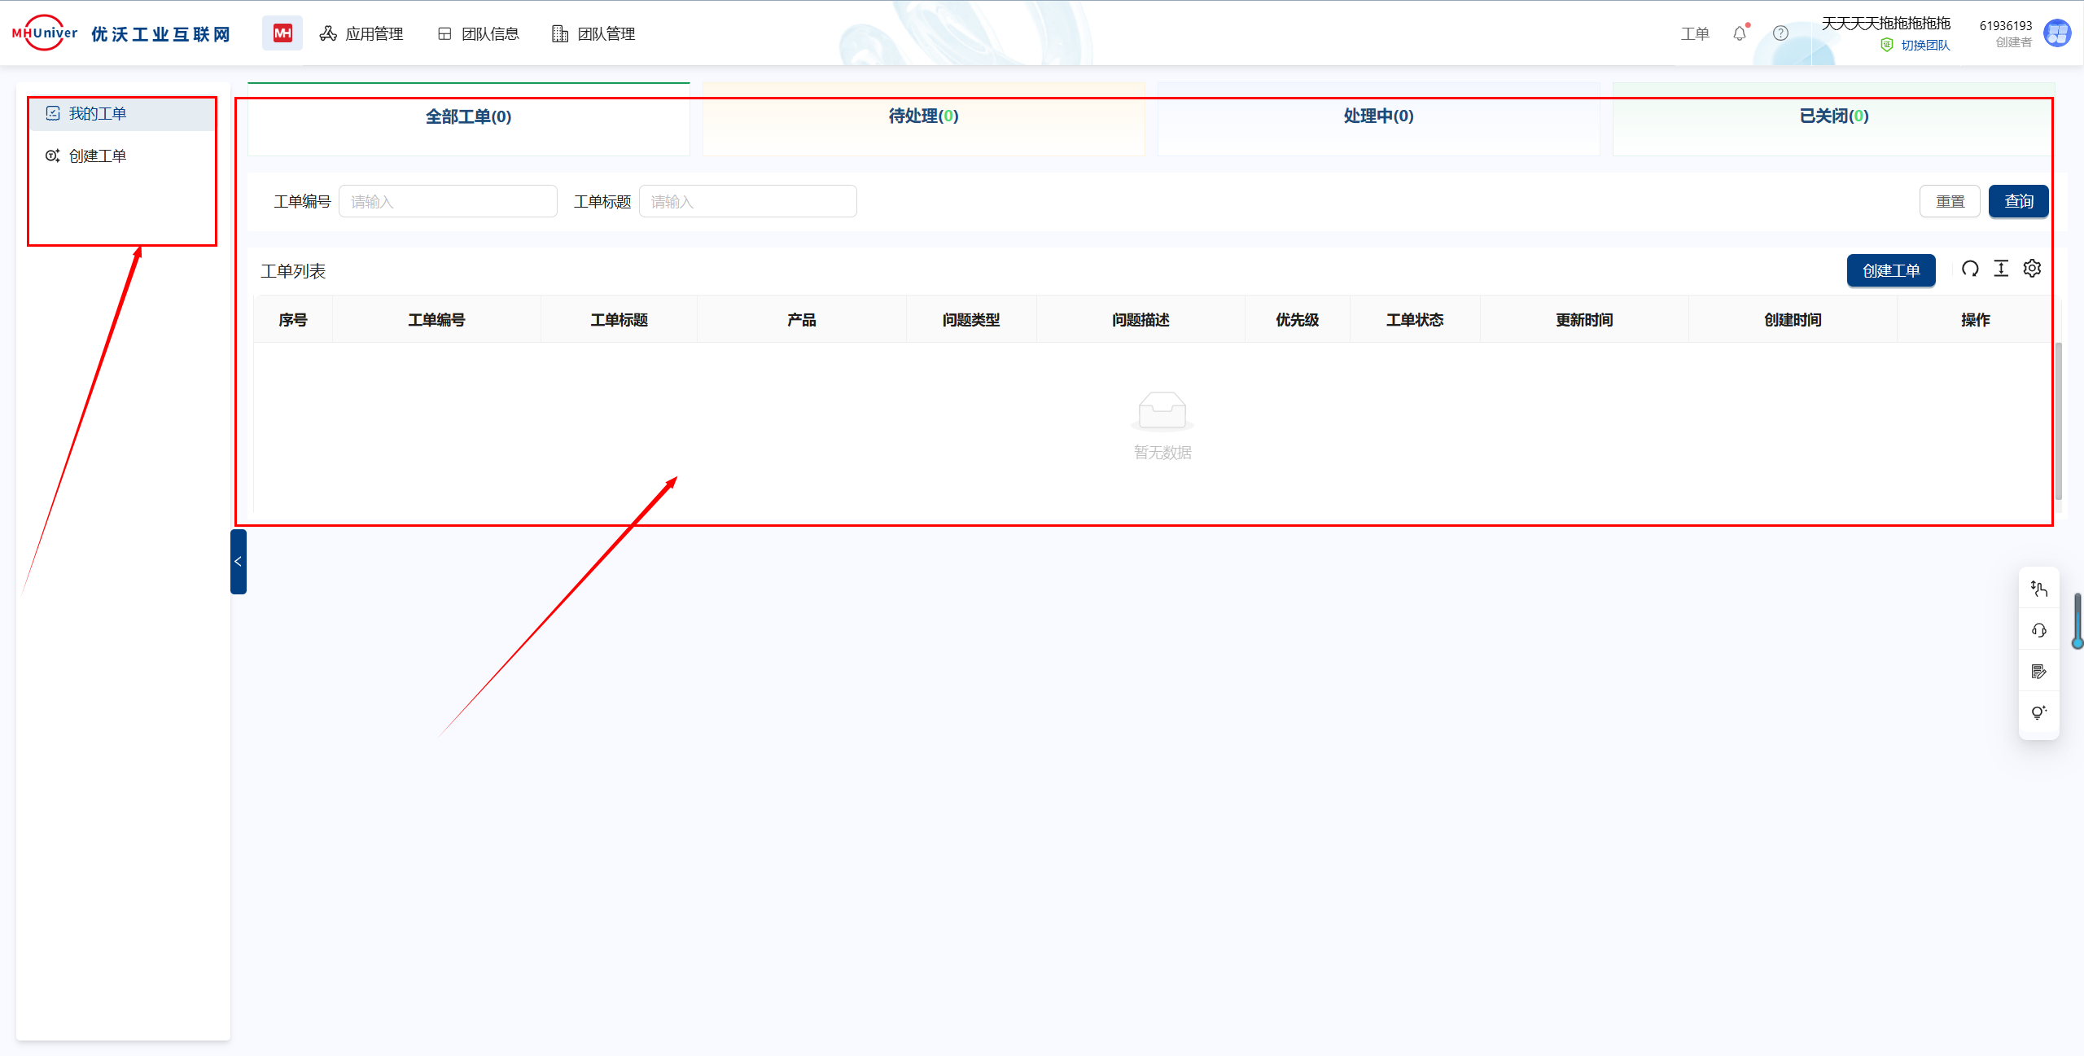Click the help question mark icon
This screenshot has height=1056, width=2084.
1781,33
